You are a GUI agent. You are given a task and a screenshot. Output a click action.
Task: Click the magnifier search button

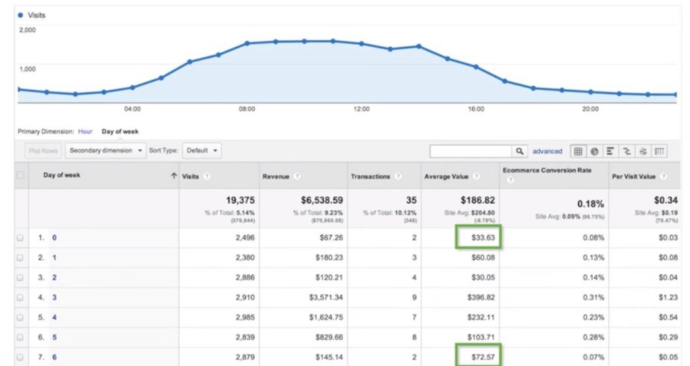tap(520, 151)
